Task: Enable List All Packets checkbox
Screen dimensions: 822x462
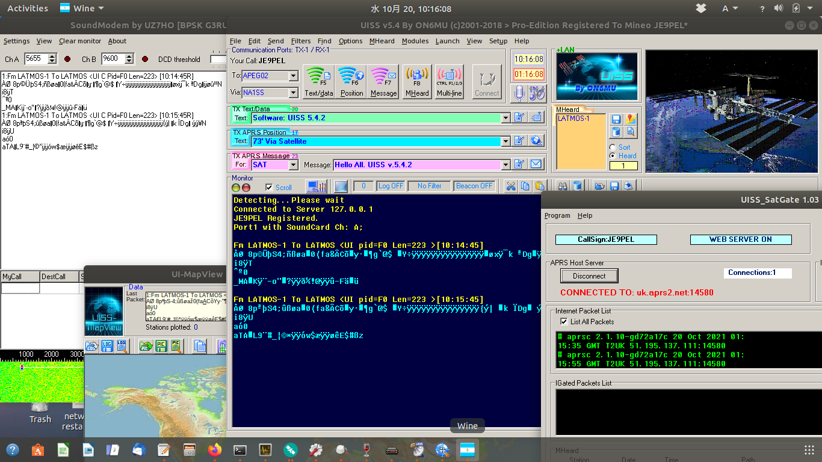Action: pos(564,322)
